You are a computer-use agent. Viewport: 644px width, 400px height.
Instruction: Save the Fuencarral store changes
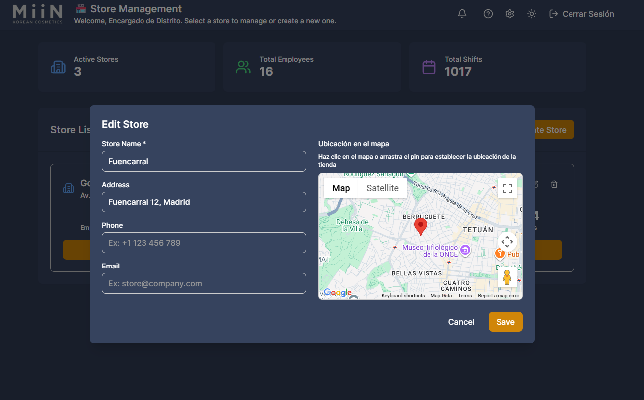coord(505,322)
